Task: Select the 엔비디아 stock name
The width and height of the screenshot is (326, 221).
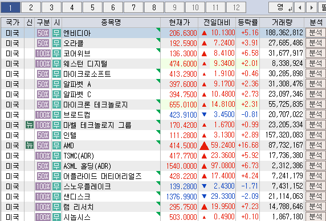Action: (77, 33)
